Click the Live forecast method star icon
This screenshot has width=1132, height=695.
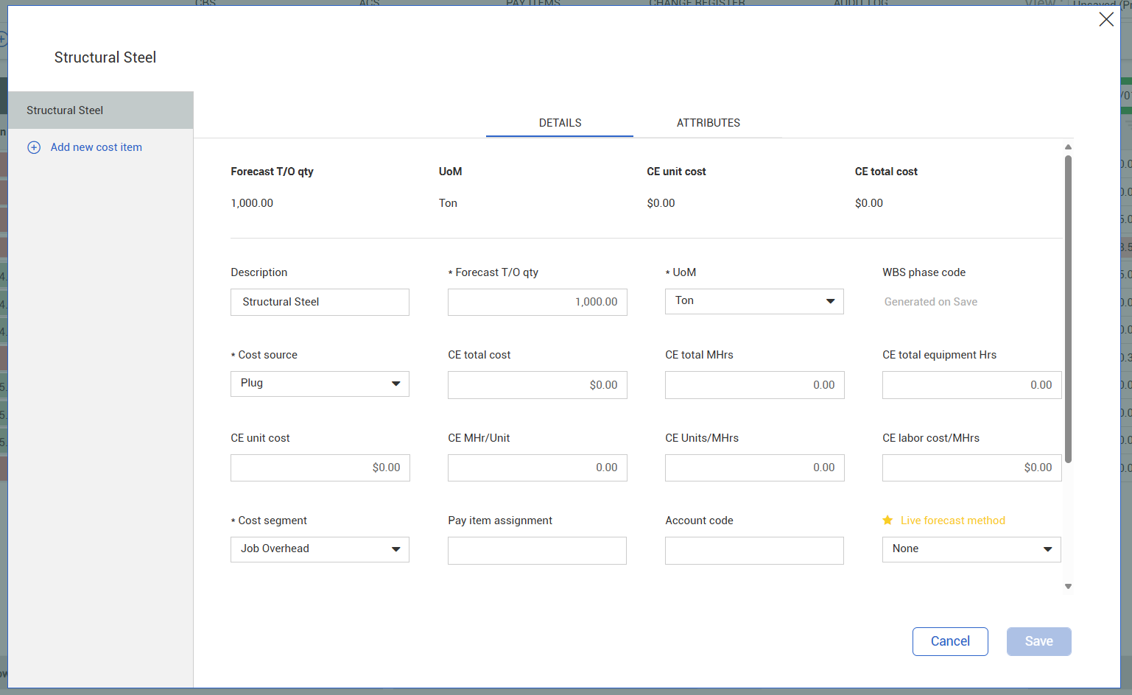click(887, 521)
